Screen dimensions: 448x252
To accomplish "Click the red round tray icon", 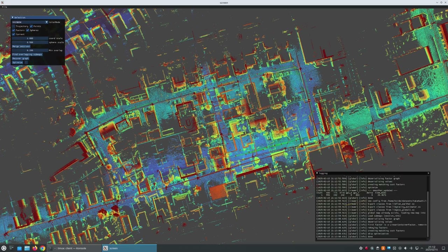I will 366,248.
